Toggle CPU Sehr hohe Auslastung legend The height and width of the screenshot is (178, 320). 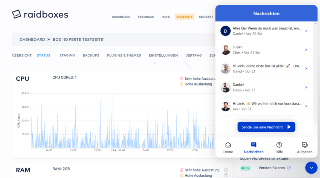coord(182,79)
